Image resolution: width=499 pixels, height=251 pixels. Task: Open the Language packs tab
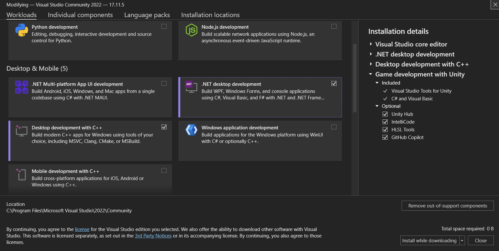click(x=147, y=15)
